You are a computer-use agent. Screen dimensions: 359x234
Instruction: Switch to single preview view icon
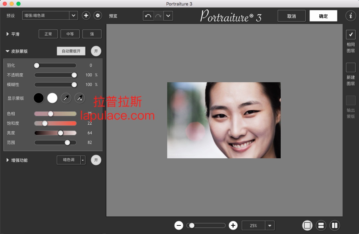[307, 225]
